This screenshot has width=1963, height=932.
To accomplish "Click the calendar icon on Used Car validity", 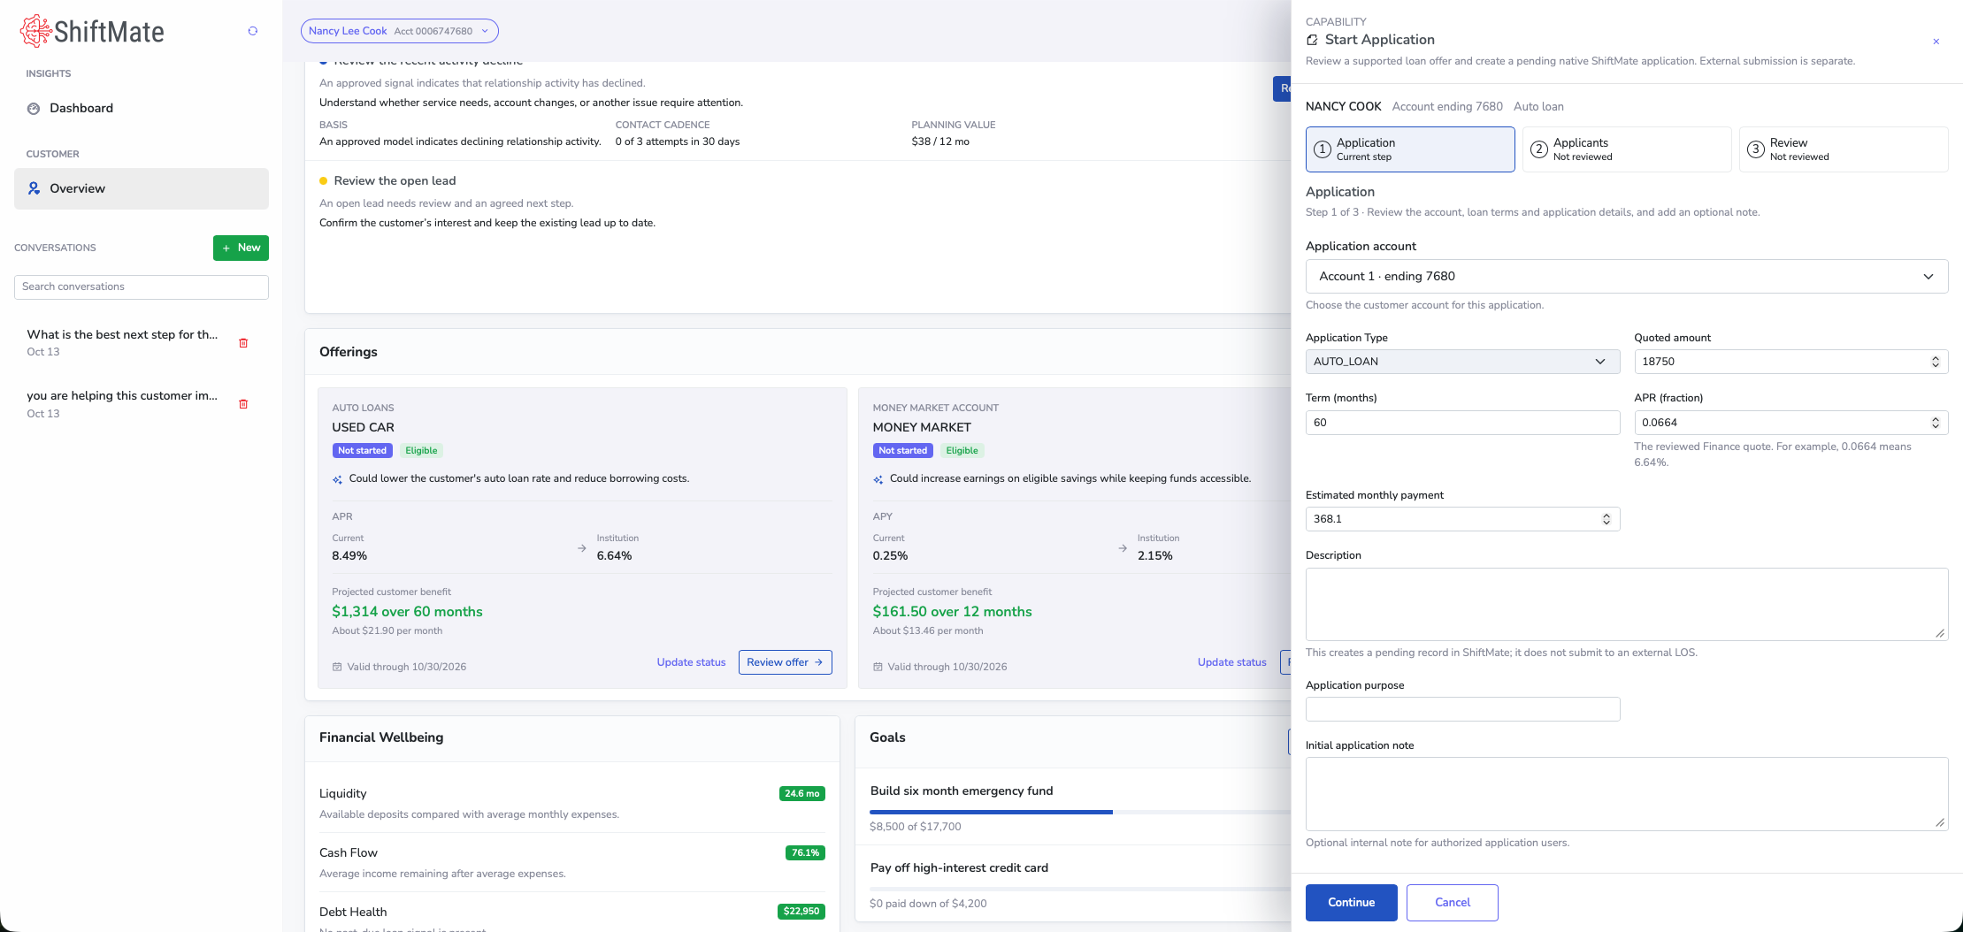I will pos(337,667).
